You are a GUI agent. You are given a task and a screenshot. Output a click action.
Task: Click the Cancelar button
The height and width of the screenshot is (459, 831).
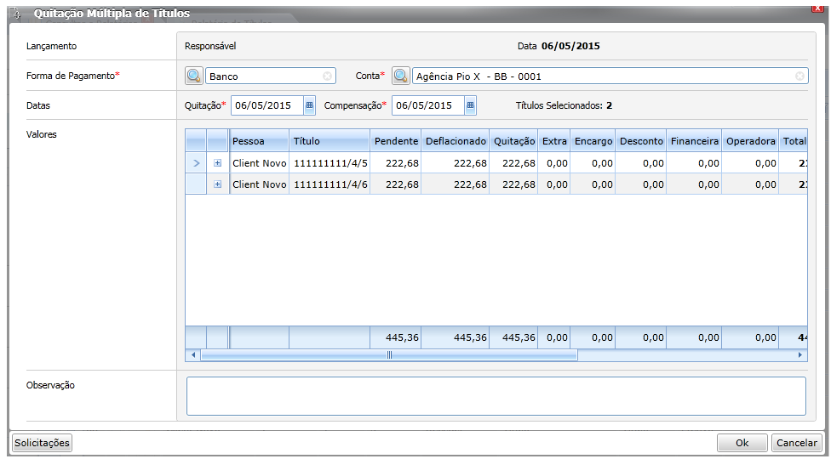click(797, 443)
